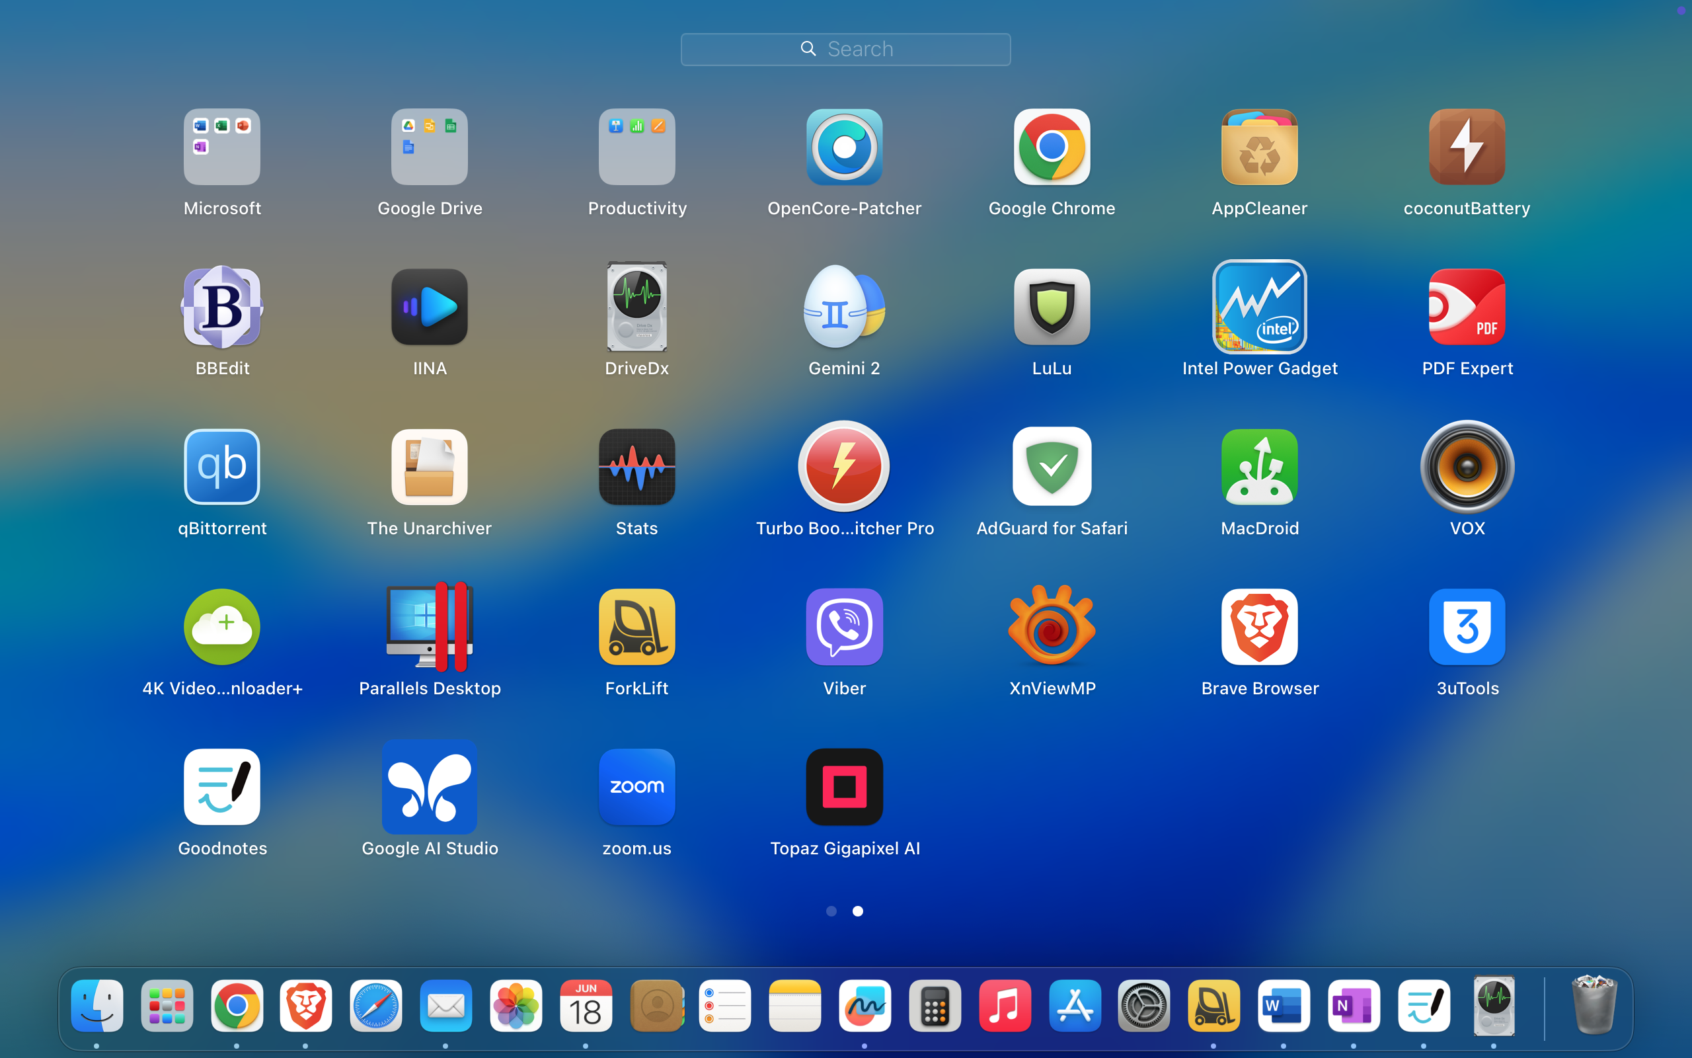This screenshot has height=1058, width=1692.
Task: Open Parallels Desktop
Action: point(430,626)
